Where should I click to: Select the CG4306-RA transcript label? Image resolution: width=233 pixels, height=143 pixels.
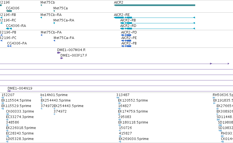[16, 26]
